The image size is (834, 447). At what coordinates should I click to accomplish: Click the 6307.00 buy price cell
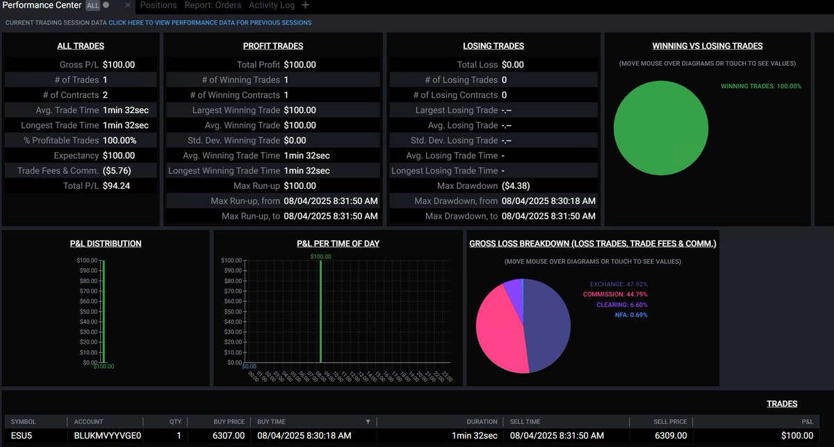(x=230, y=436)
